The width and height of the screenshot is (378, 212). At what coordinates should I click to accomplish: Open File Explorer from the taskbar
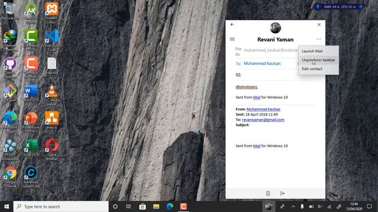(156, 207)
